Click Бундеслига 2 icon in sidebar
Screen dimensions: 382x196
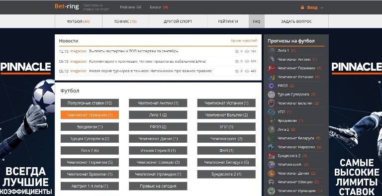tap(272, 156)
